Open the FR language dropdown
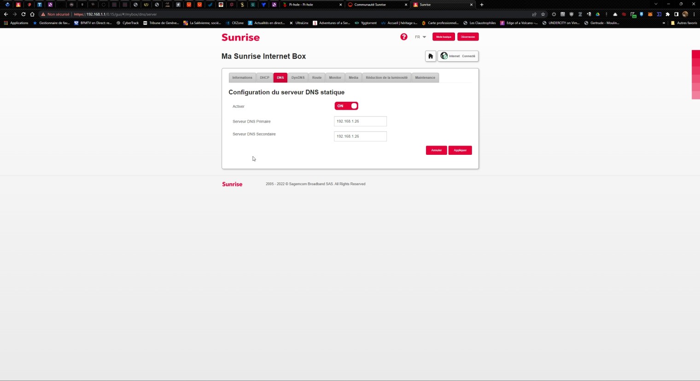The image size is (700, 381). point(420,37)
